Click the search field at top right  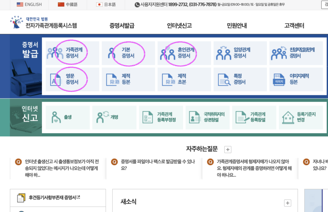(325, 4)
